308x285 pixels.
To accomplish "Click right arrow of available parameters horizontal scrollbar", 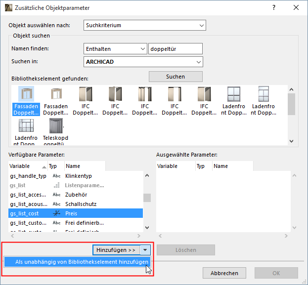I will pyautogui.click(x=139, y=236).
